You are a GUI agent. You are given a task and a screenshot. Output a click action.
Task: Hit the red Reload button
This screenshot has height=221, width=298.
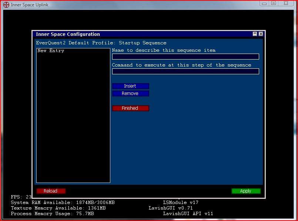pyautogui.click(x=51, y=191)
